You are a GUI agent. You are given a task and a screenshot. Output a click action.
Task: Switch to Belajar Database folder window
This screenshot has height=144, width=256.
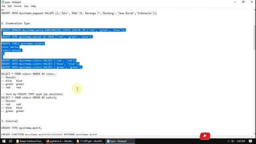[29, 141]
